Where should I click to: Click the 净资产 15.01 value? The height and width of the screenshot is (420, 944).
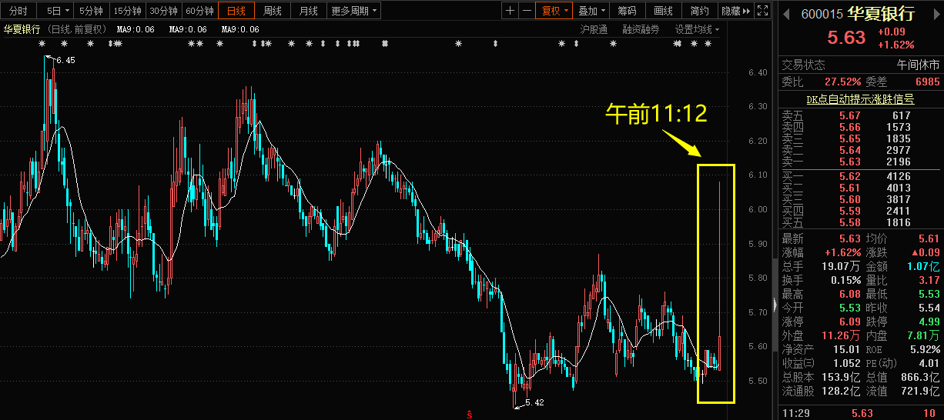[847, 349]
